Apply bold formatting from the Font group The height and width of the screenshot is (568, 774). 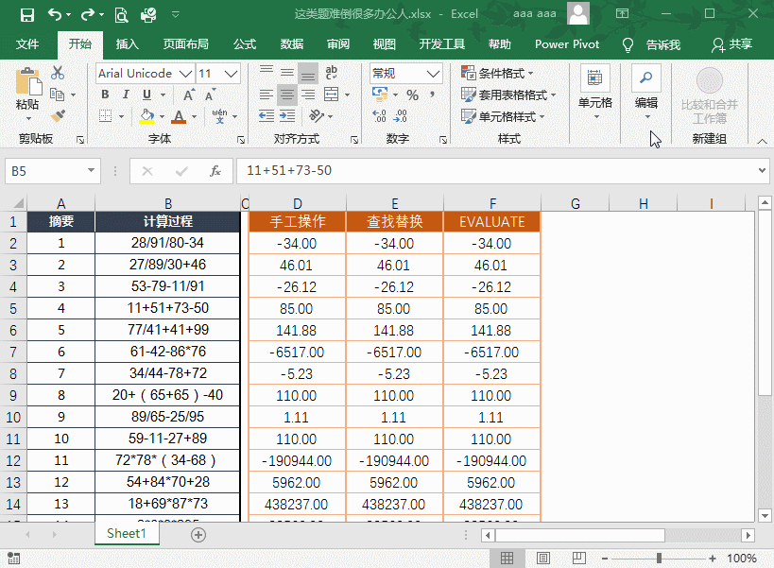(104, 94)
